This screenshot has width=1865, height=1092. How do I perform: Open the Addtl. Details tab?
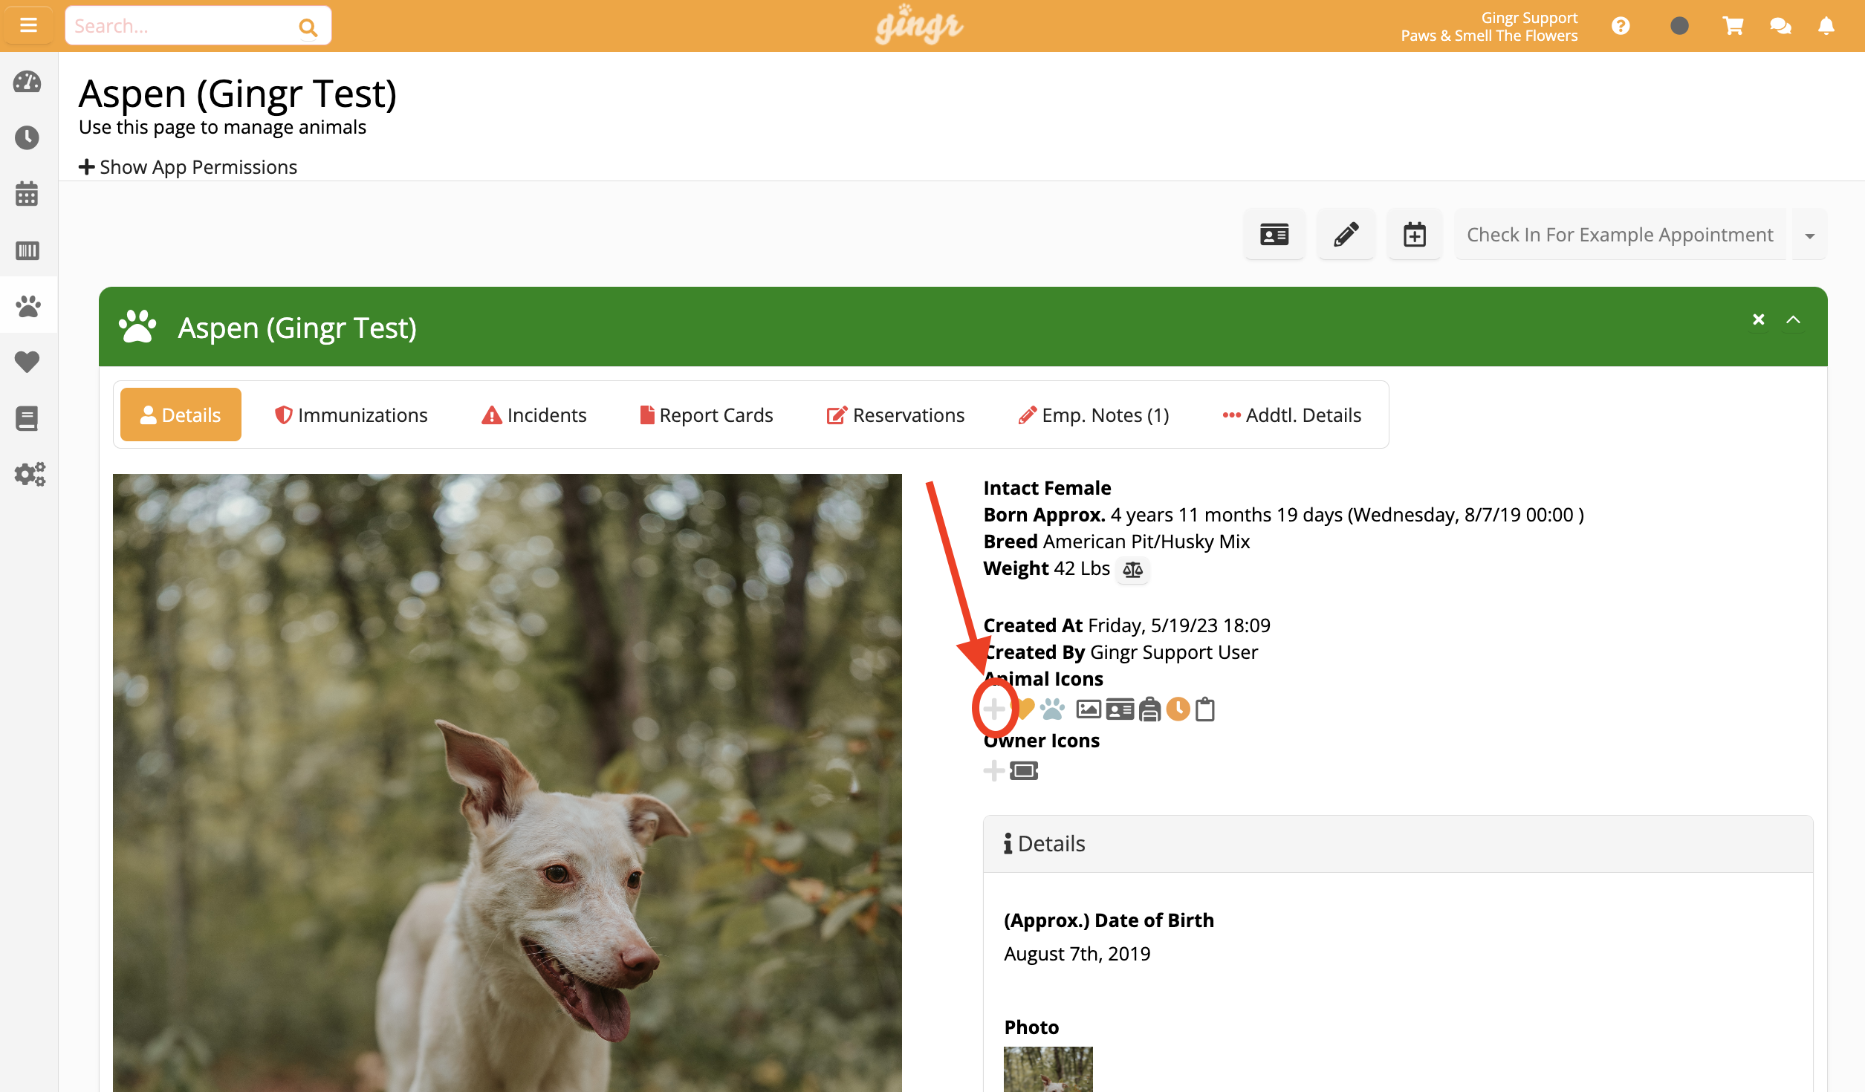1292,415
